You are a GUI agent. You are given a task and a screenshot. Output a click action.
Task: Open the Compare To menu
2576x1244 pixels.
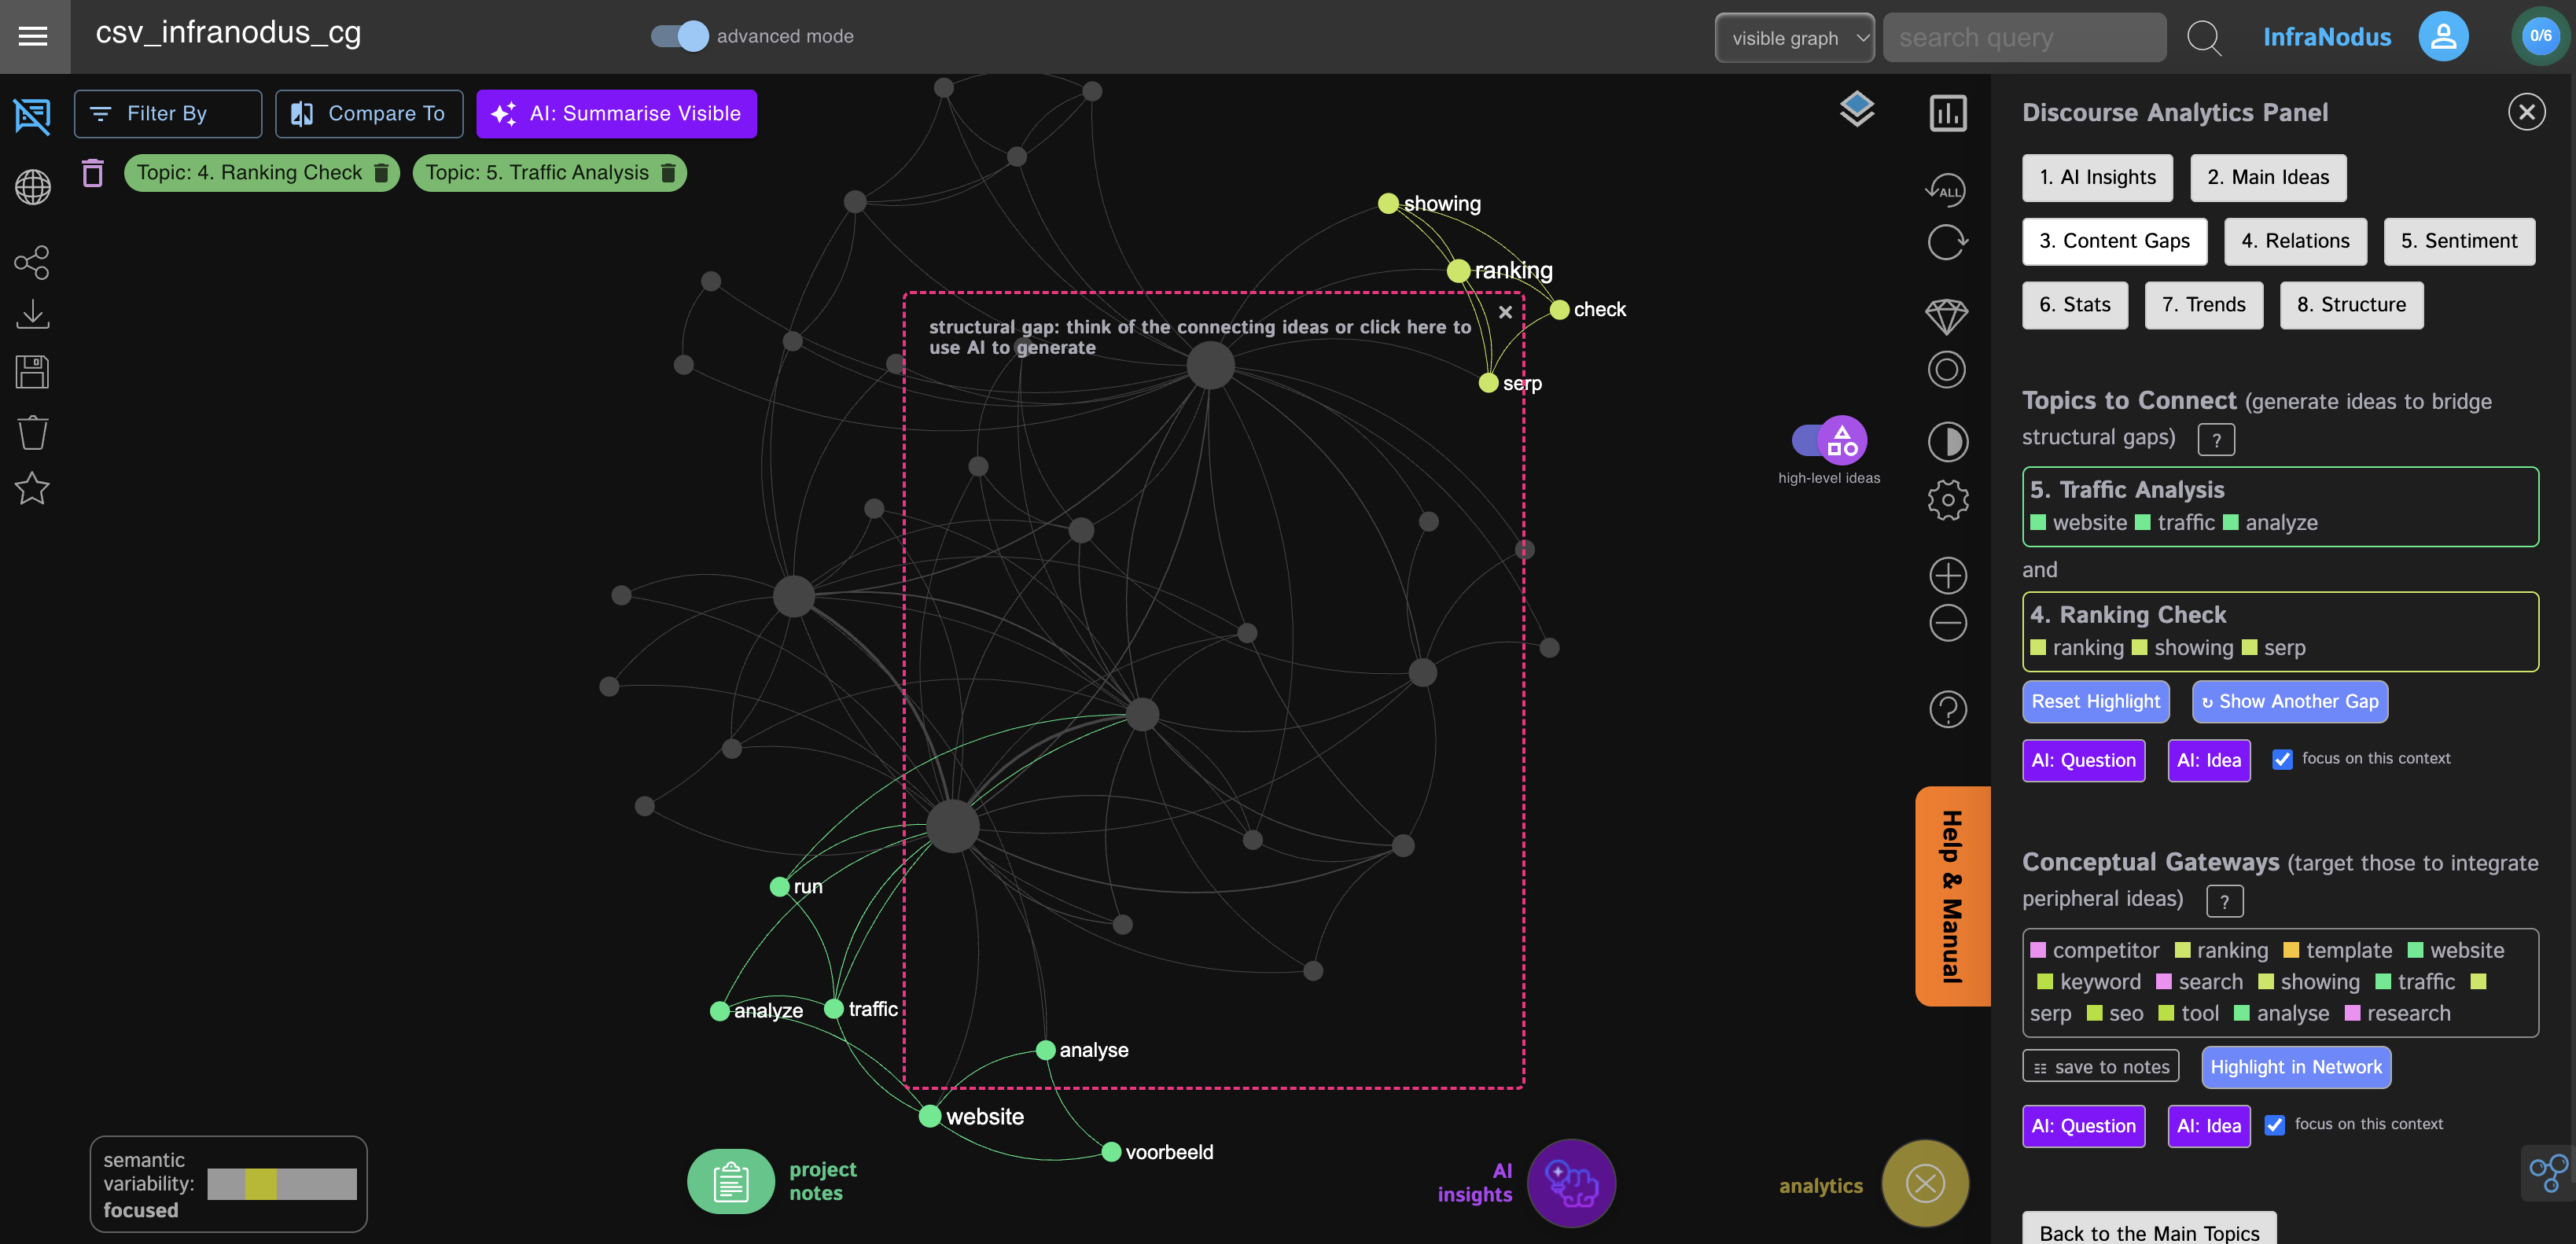click(x=369, y=114)
